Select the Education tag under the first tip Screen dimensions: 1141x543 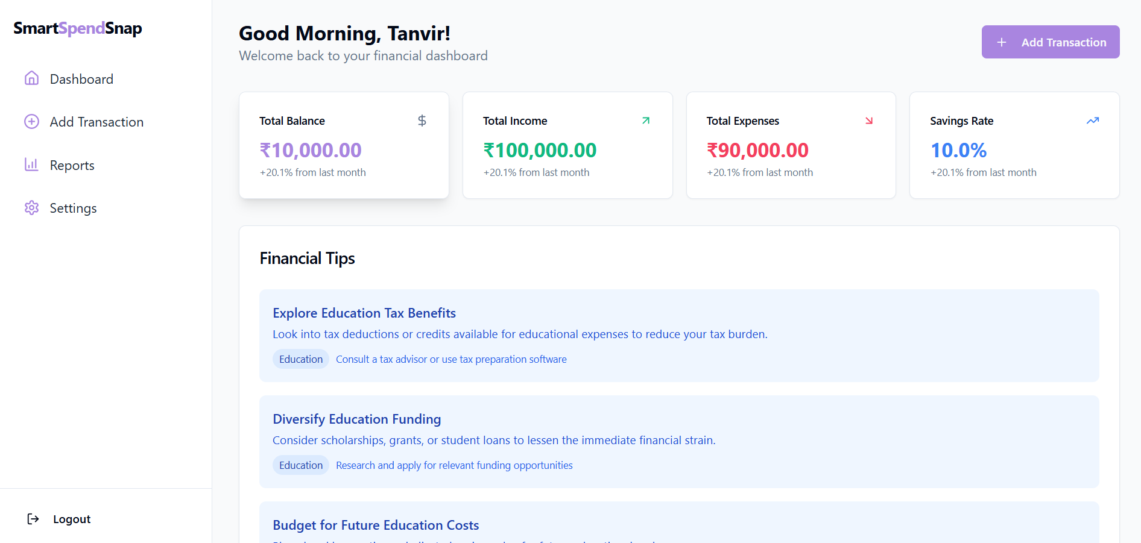point(300,359)
